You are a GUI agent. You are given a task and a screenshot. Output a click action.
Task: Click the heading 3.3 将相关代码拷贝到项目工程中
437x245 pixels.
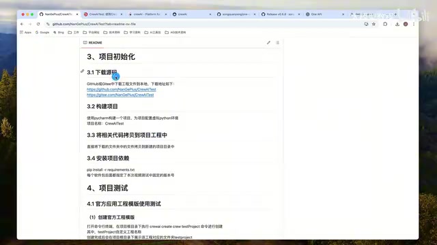pos(127,135)
